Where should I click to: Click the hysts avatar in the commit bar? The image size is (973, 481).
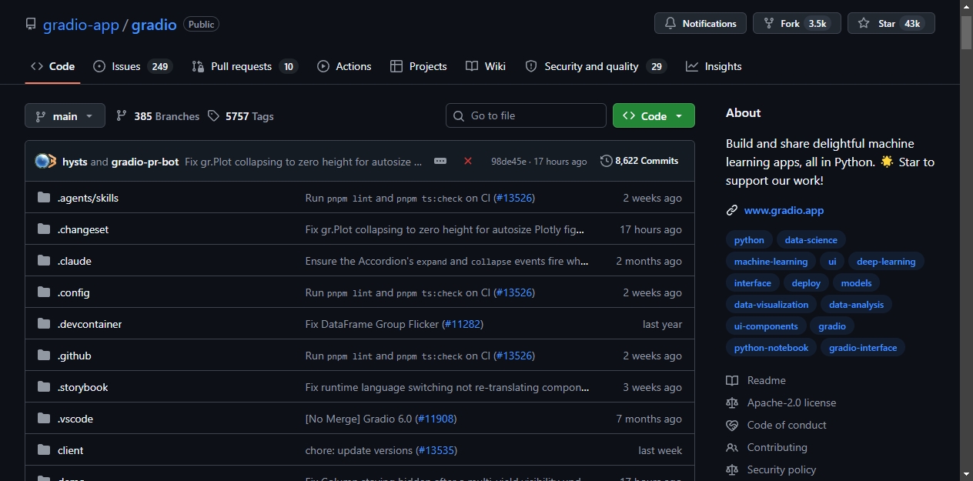click(42, 161)
